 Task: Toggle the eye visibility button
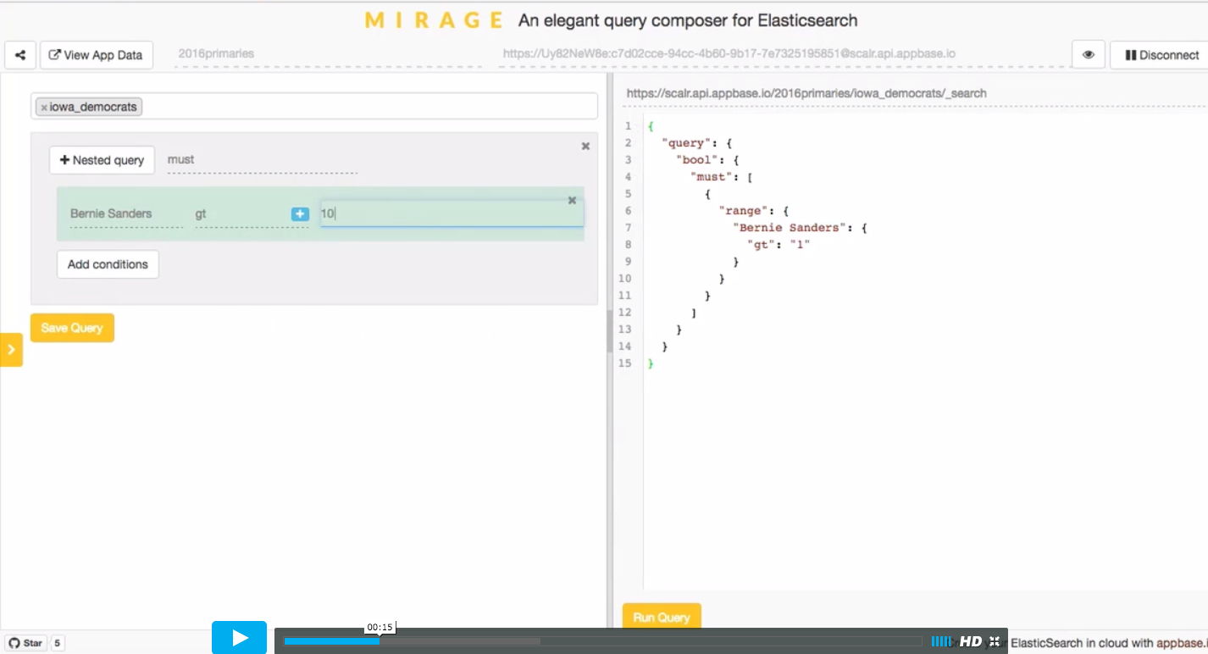click(x=1089, y=55)
